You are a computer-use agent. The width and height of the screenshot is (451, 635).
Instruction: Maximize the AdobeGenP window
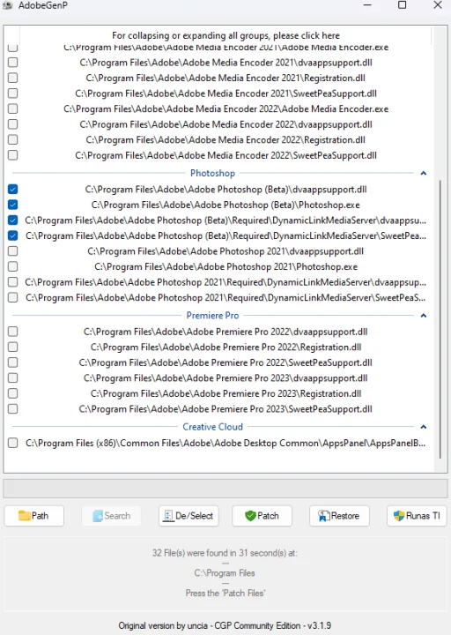402,5
